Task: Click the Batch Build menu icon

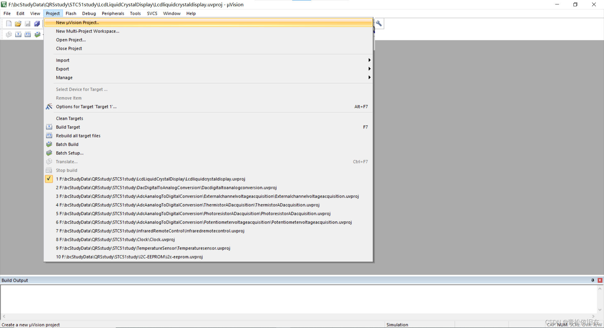Action: (x=49, y=144)
